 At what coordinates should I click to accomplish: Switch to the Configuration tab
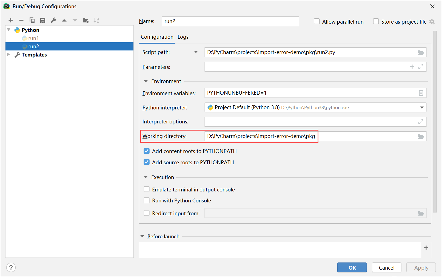click(x=157, y=37)
